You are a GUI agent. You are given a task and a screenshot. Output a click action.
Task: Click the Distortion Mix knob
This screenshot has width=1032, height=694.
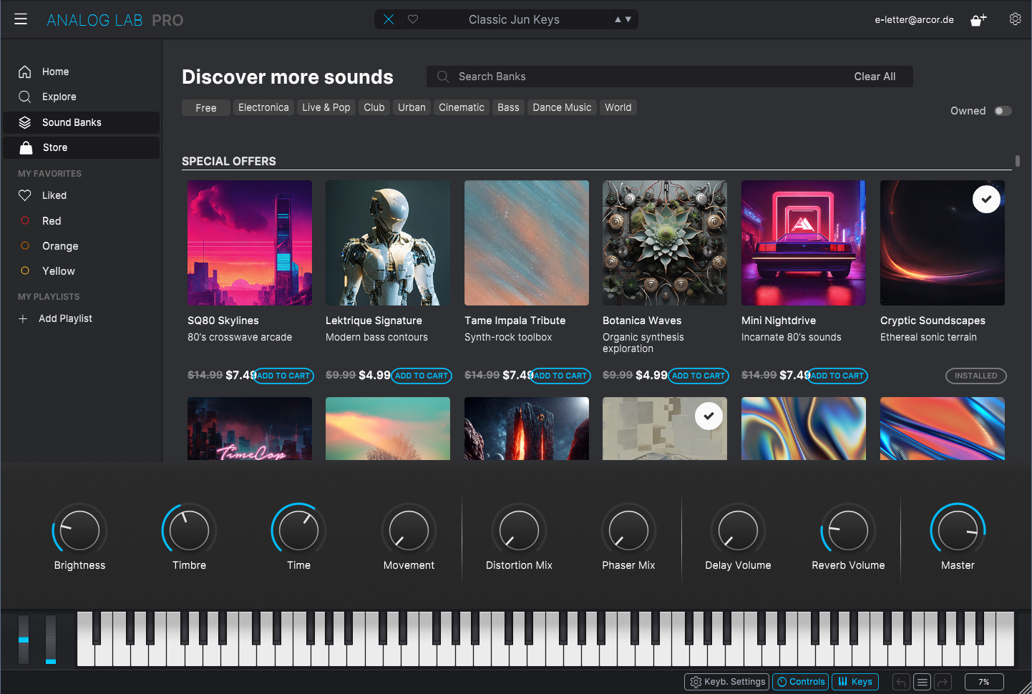[519, 530]
